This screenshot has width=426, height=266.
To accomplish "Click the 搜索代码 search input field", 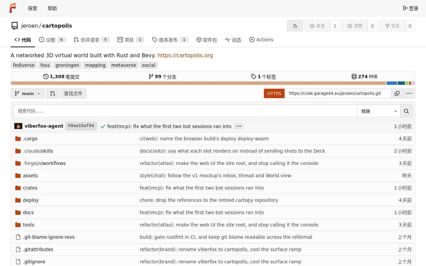I will (x=185, y=111).
